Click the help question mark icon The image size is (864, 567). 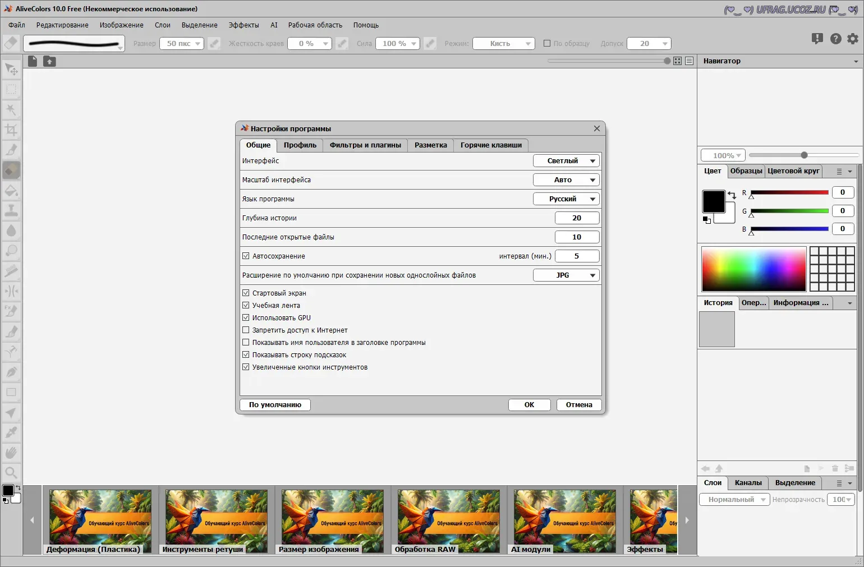coord(836,39)
